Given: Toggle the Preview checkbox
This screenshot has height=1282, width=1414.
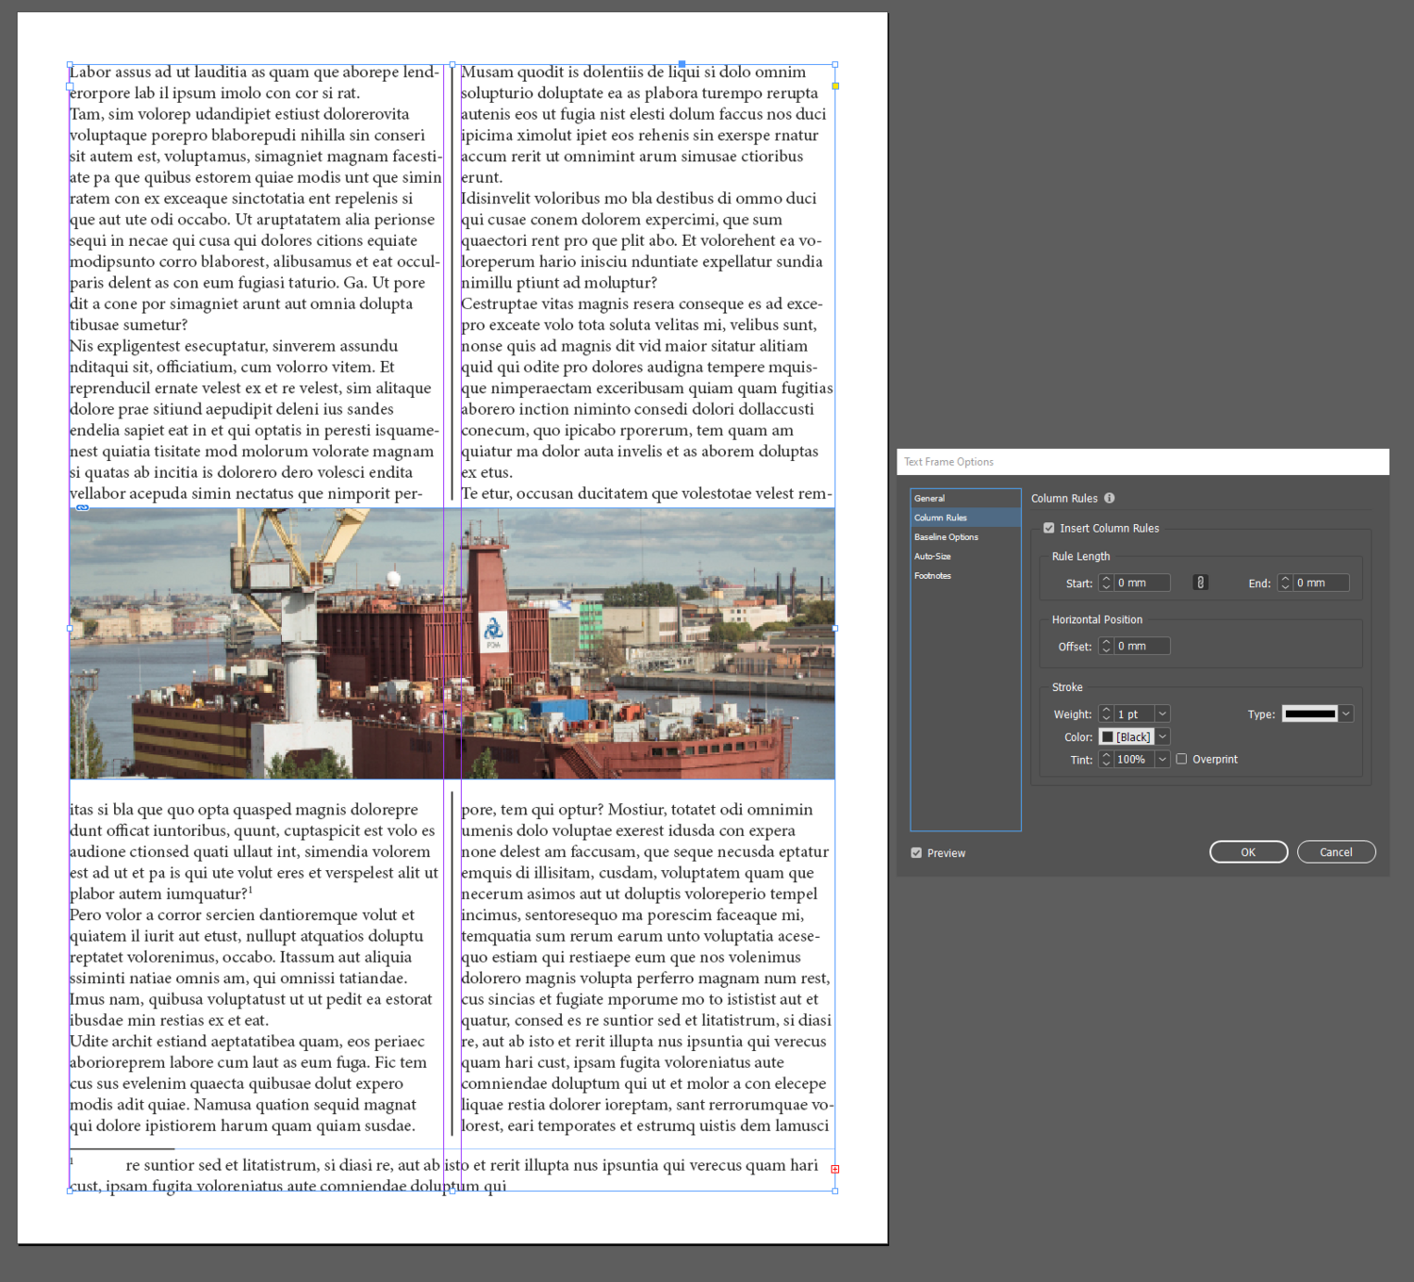Looking at the screenshot, I should 916,853.
